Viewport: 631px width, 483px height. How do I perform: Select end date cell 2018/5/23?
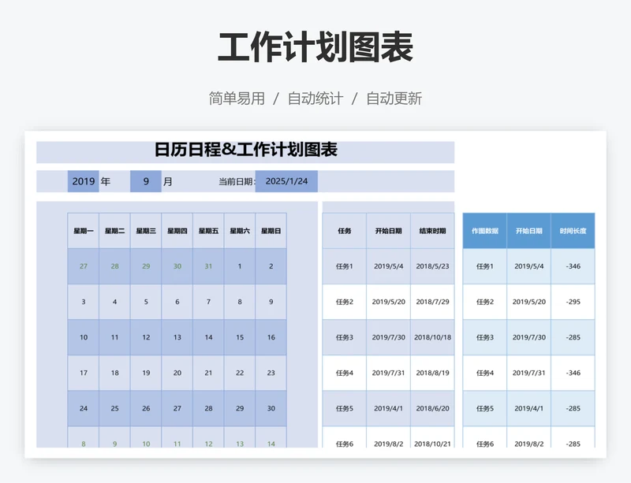pyautogui.click(x=432, y=266)
